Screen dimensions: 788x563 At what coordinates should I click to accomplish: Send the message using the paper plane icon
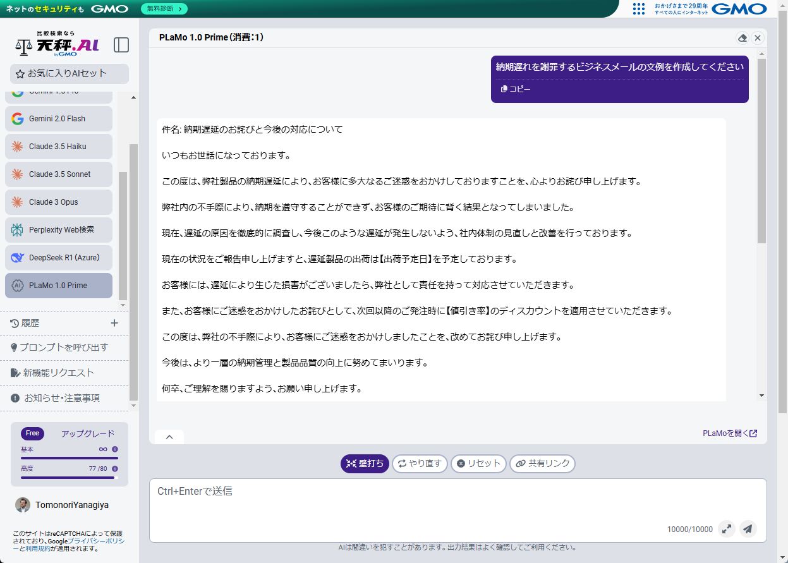click(748, 529)
